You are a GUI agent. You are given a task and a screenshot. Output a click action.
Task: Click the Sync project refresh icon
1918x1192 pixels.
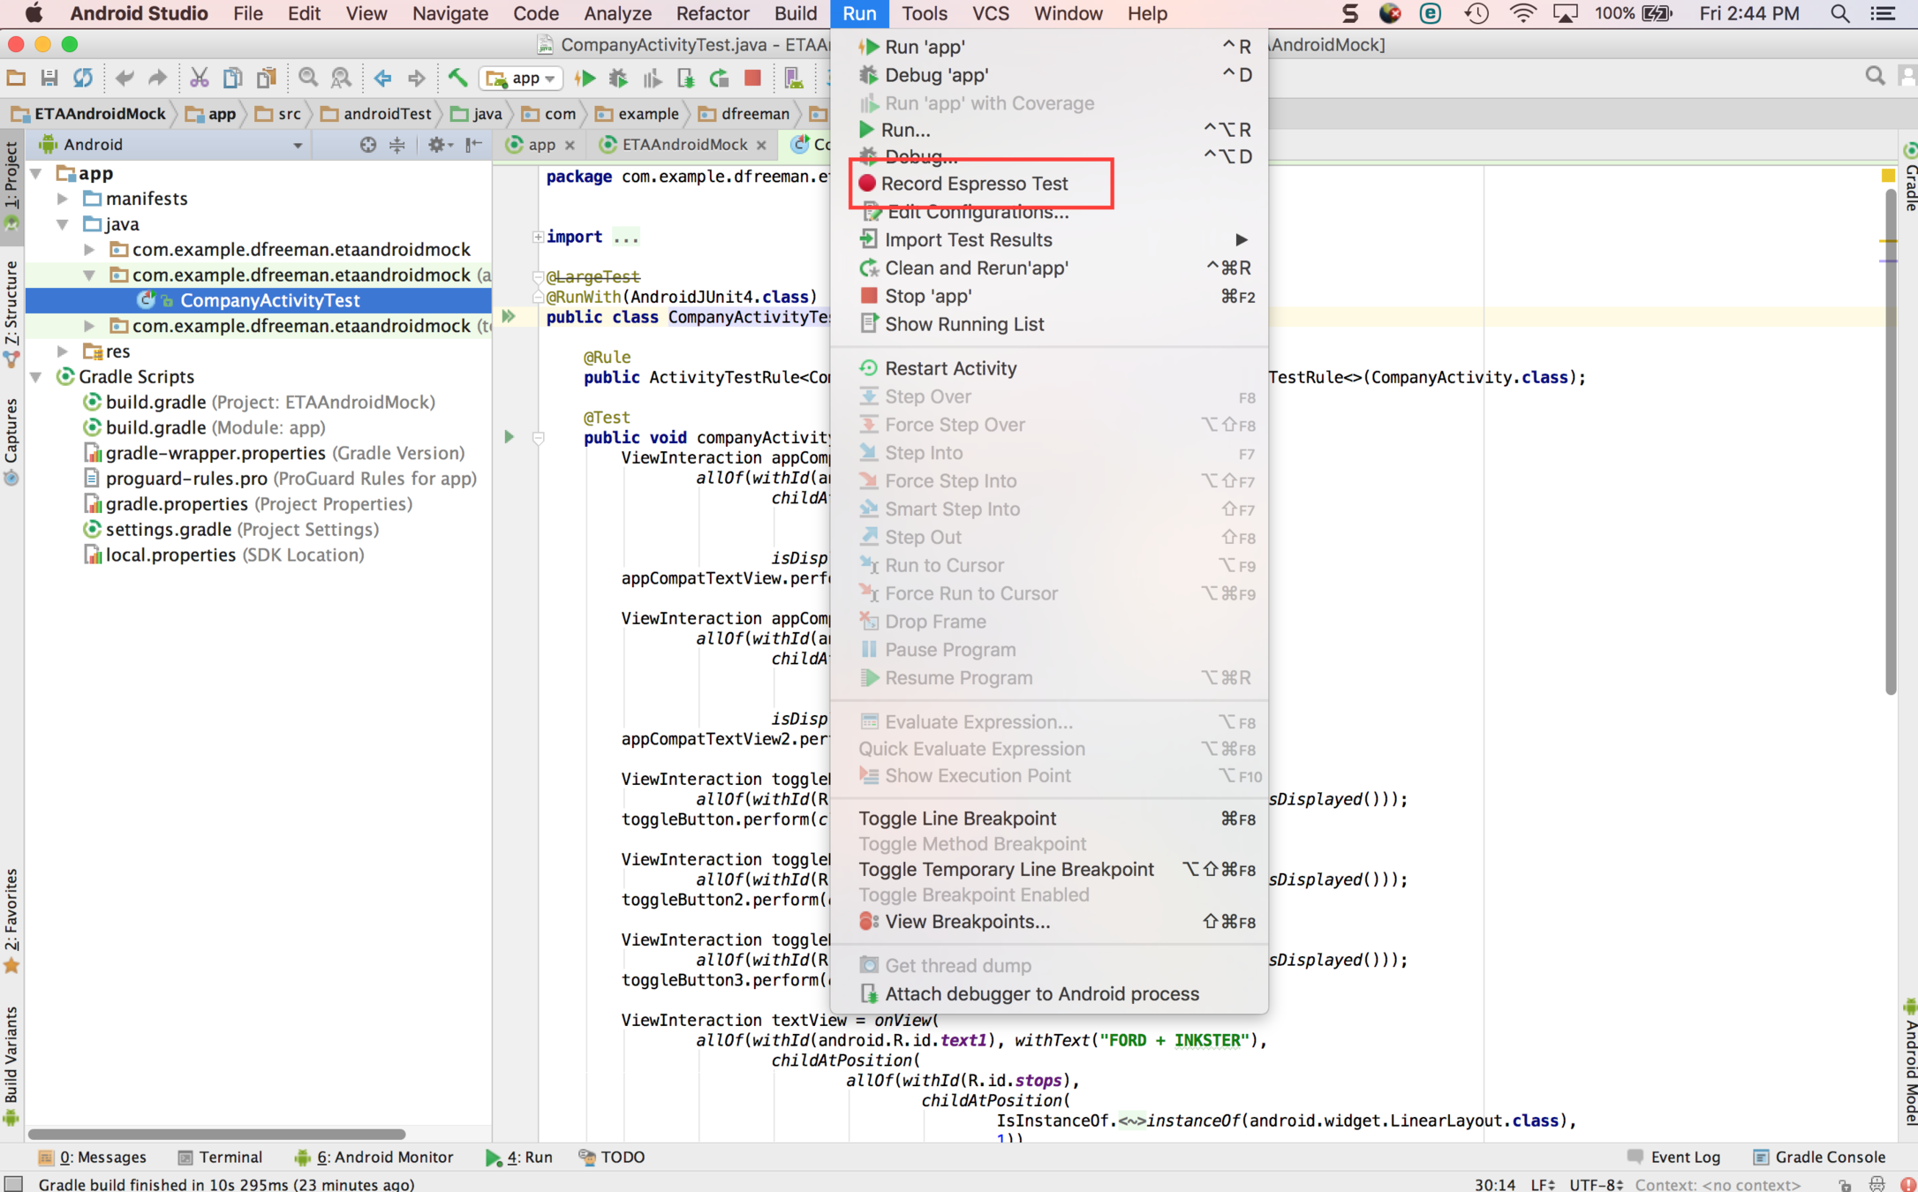coord(83,78)
